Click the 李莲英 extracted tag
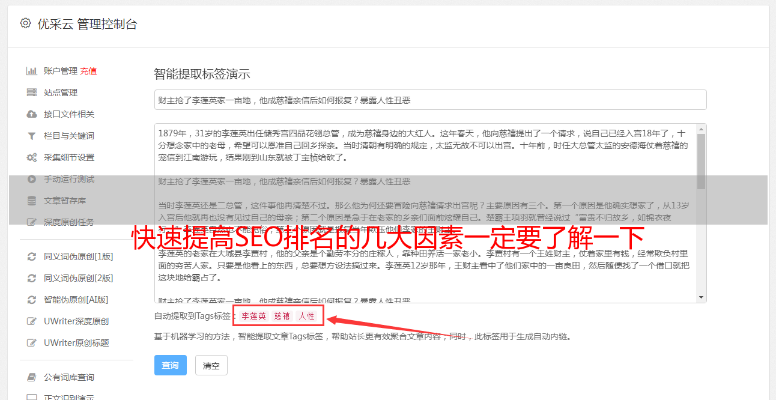This screenshot has width=776, height=400. click(x=254, y=316)
